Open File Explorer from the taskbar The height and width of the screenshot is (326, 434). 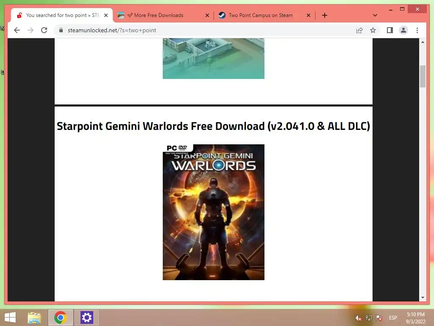click(34, 318)
